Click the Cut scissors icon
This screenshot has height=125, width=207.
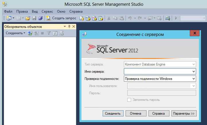[x=109, y=18]
